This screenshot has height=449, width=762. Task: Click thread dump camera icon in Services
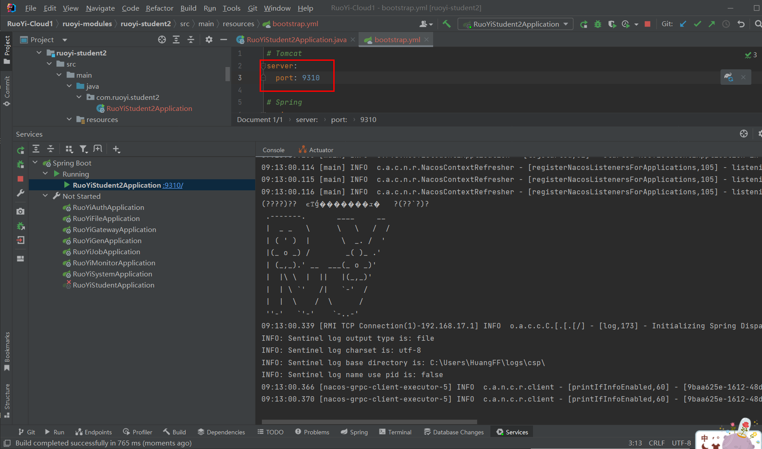[x=20, y=212]
